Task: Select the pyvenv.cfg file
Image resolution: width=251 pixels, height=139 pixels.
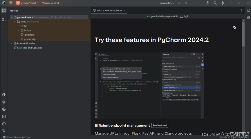Action: coord(28,39)
